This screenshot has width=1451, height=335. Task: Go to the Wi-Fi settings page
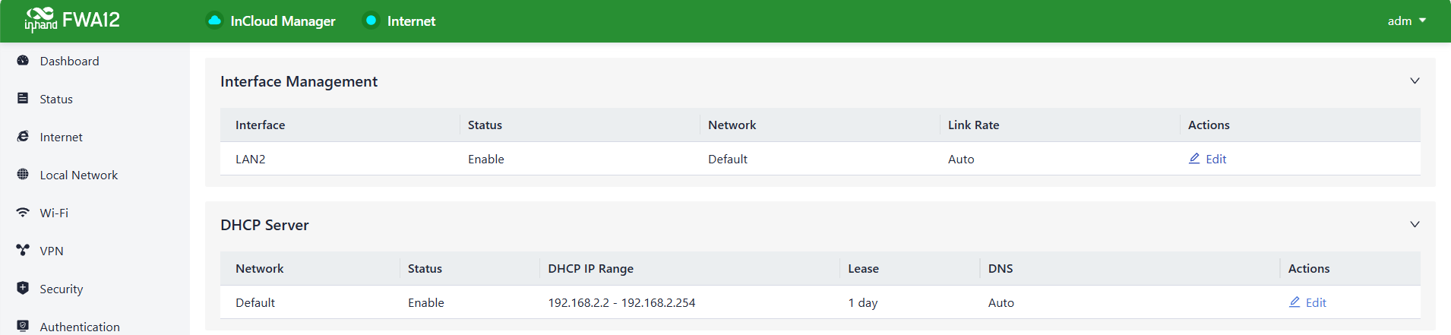[x=54, y=213]
